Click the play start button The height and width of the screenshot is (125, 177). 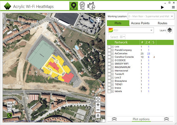click(x=162, y=7)
